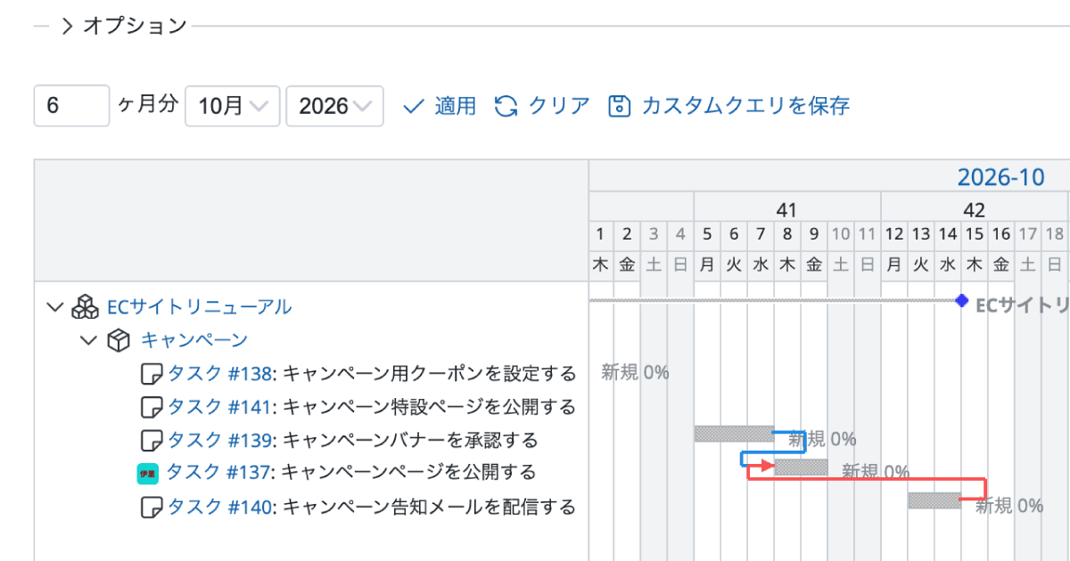The width and height of the screenshot is (1070, 561).
Task: Click the issue note icon for task #140
Action: 152,508
